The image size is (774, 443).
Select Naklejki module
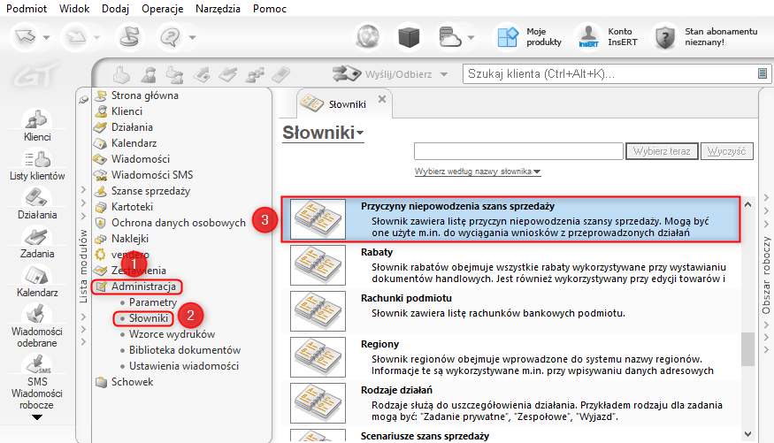tap(121, 238)
